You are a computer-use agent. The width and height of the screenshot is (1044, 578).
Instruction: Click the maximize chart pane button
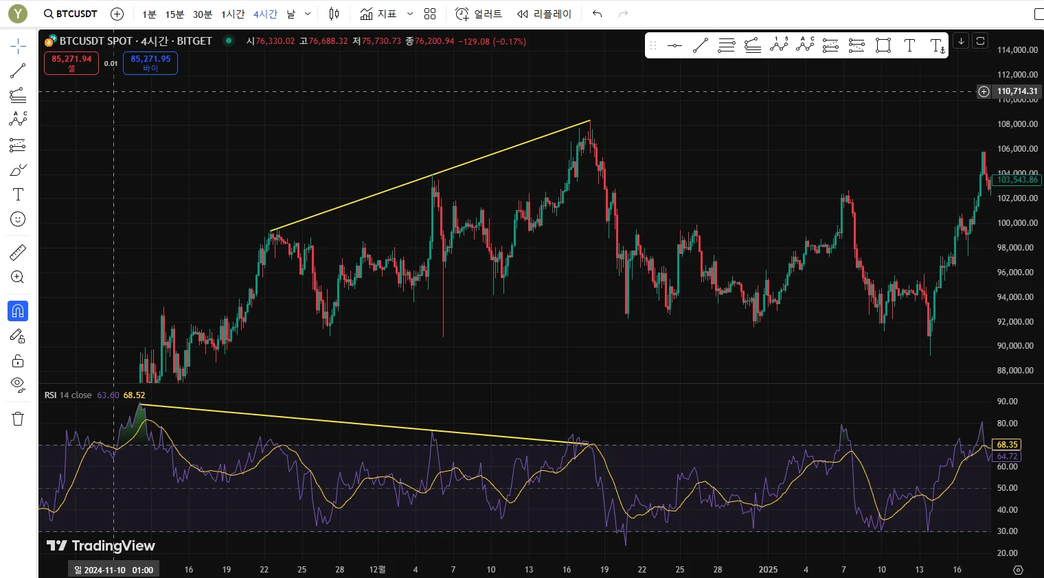[x=980, y=41]
